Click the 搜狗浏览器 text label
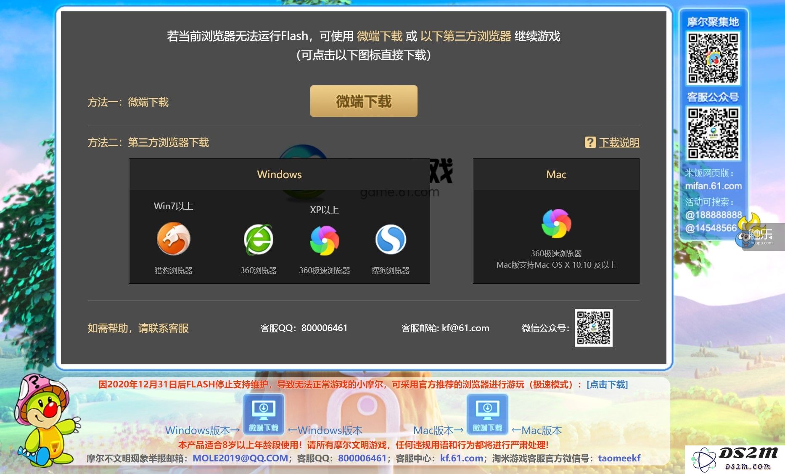This screenshot has width=785, height=474. [391, 271]
